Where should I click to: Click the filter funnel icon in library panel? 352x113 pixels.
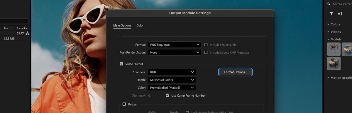[x=331, y=14]
